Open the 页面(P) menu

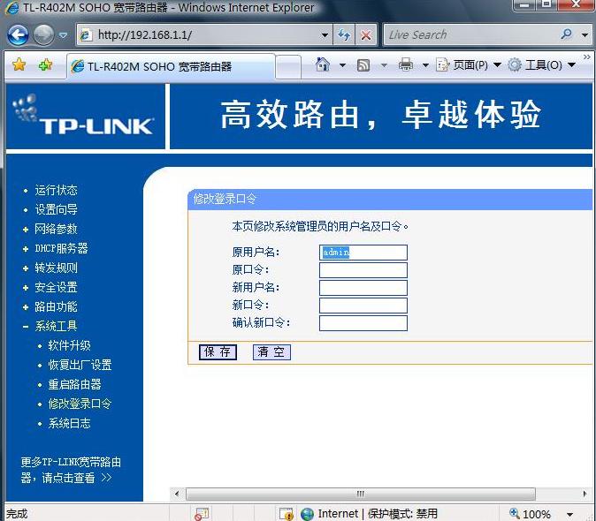tap(469, 65)
